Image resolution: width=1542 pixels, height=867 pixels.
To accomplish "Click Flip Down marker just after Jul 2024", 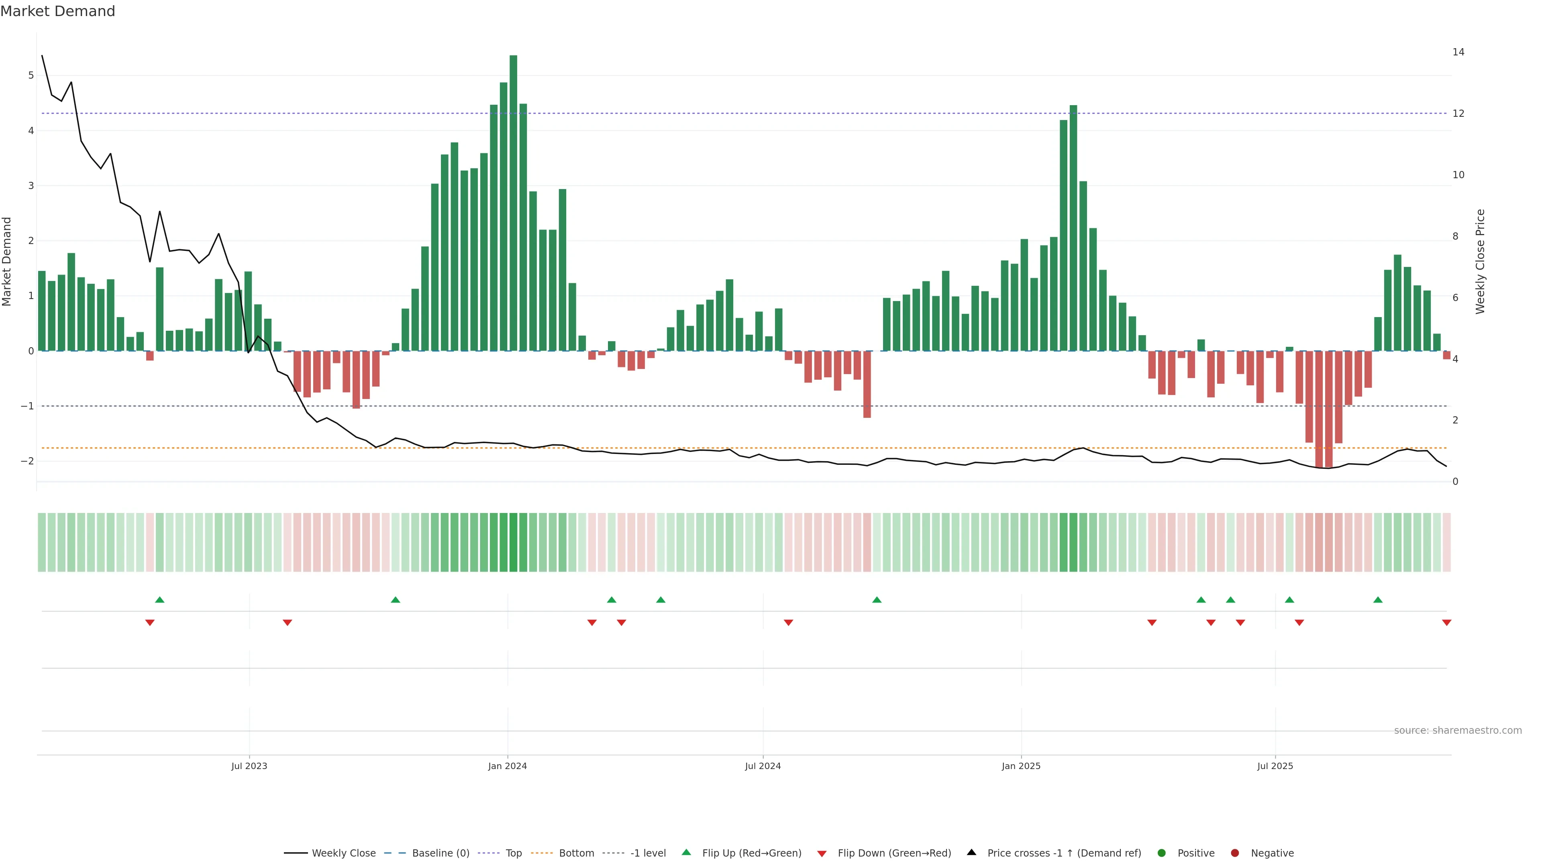I will 788,623.
